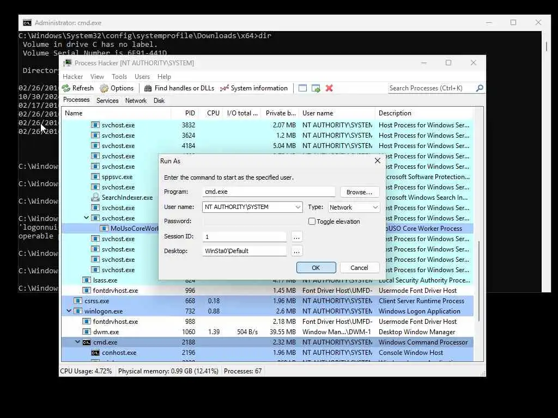Click the dwm.exe process icon
The image size is (558, 418).
point(87,331)
